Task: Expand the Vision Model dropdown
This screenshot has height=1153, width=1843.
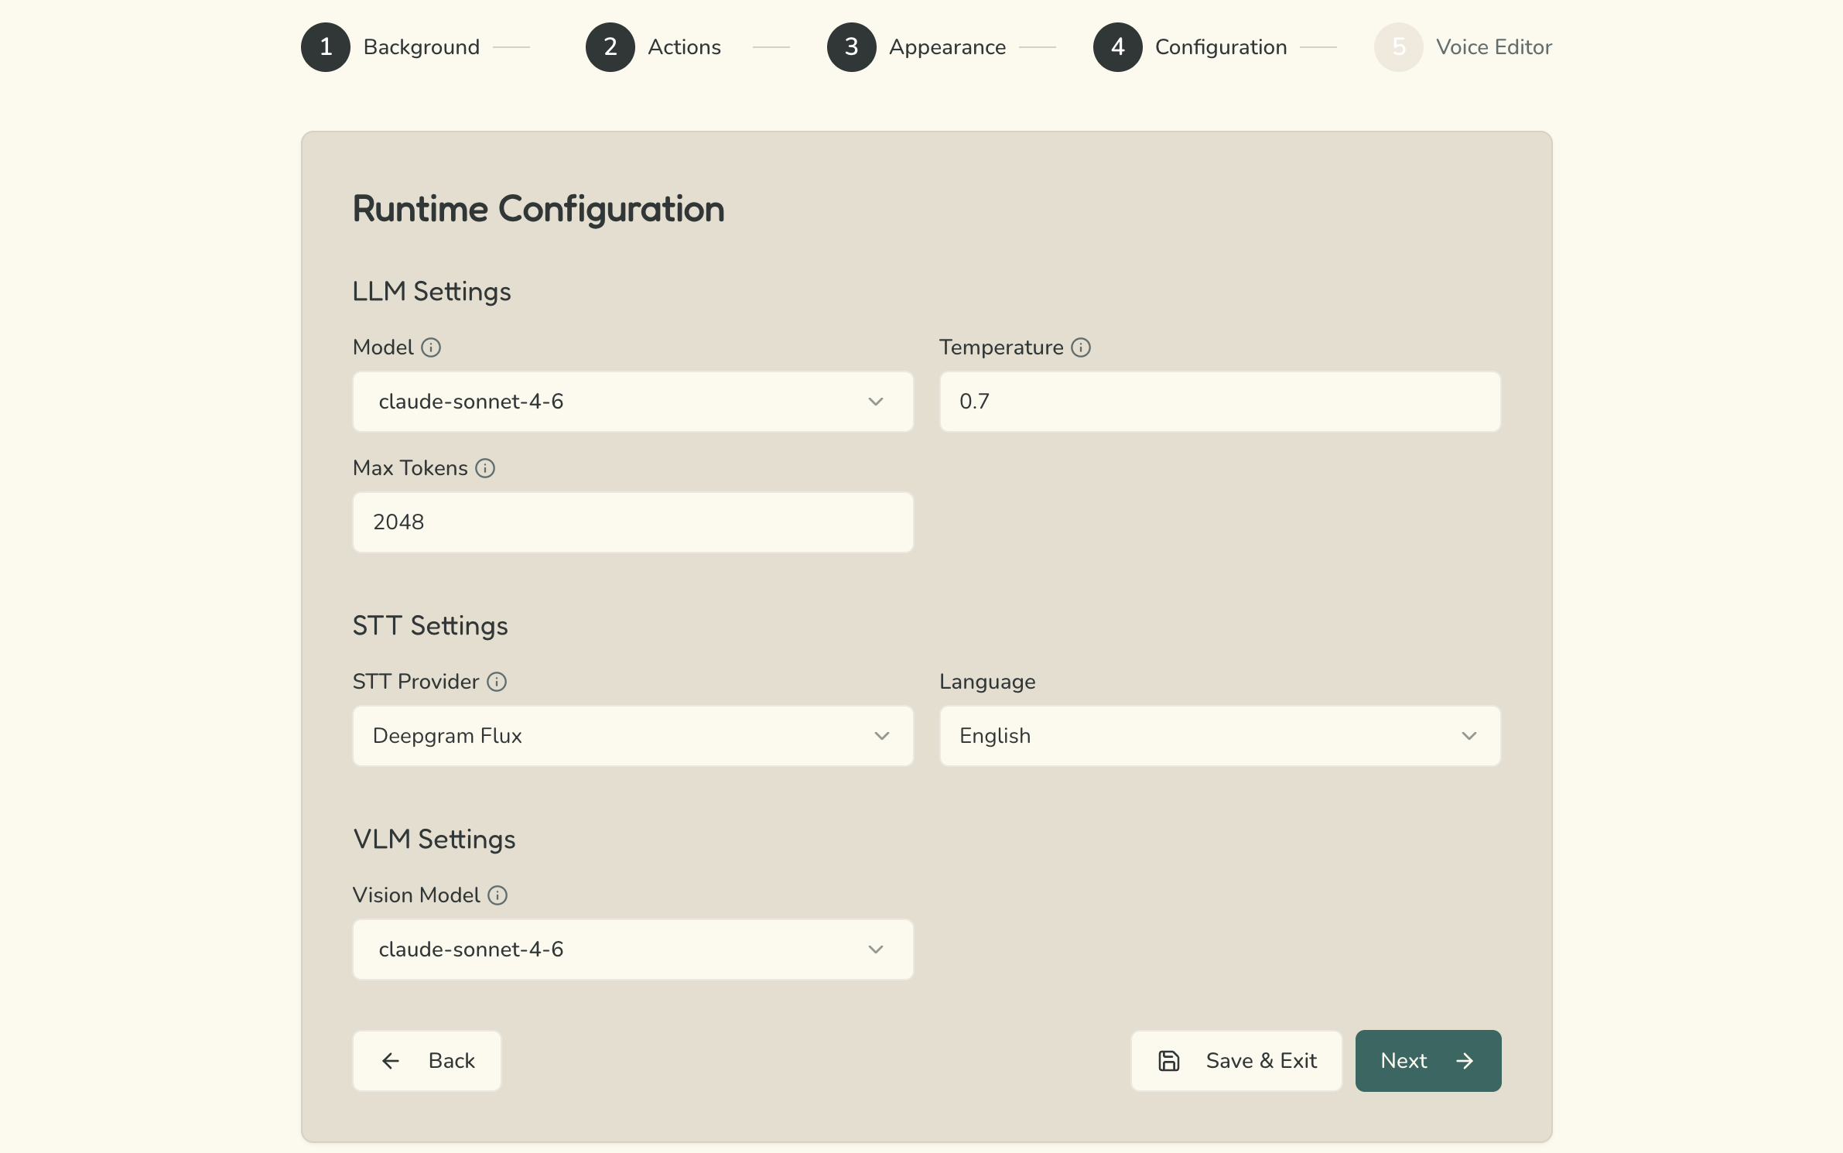Action: point(632,949)
